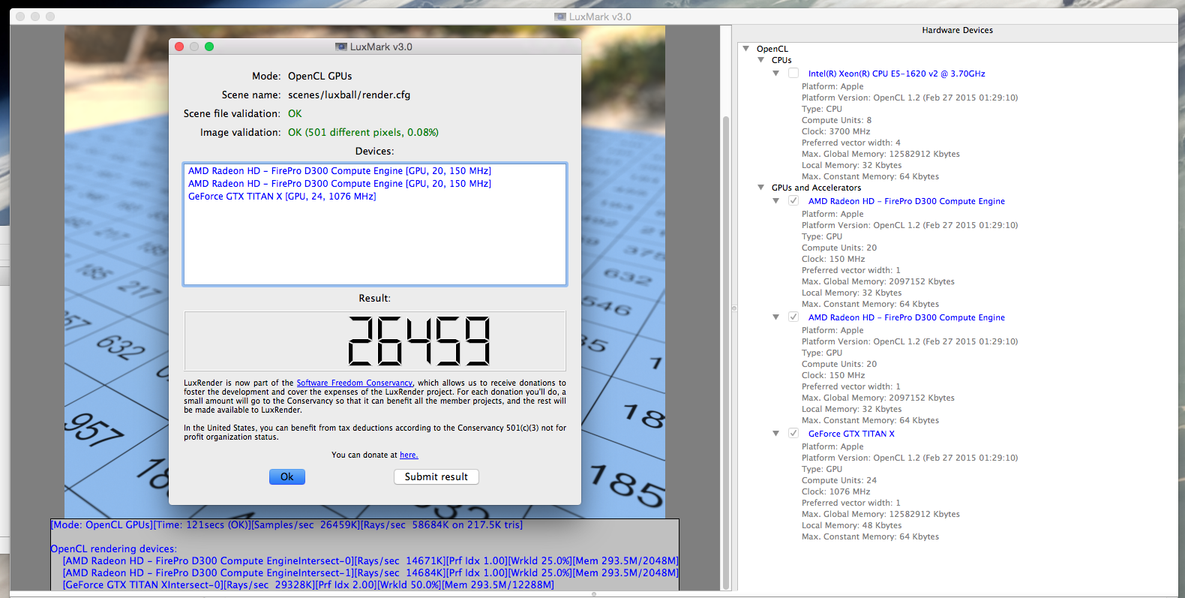This screenshot has height=598, width=1185.
Task: Close the LuxMark result dialog with red button
Action: [x=179, y=47]
